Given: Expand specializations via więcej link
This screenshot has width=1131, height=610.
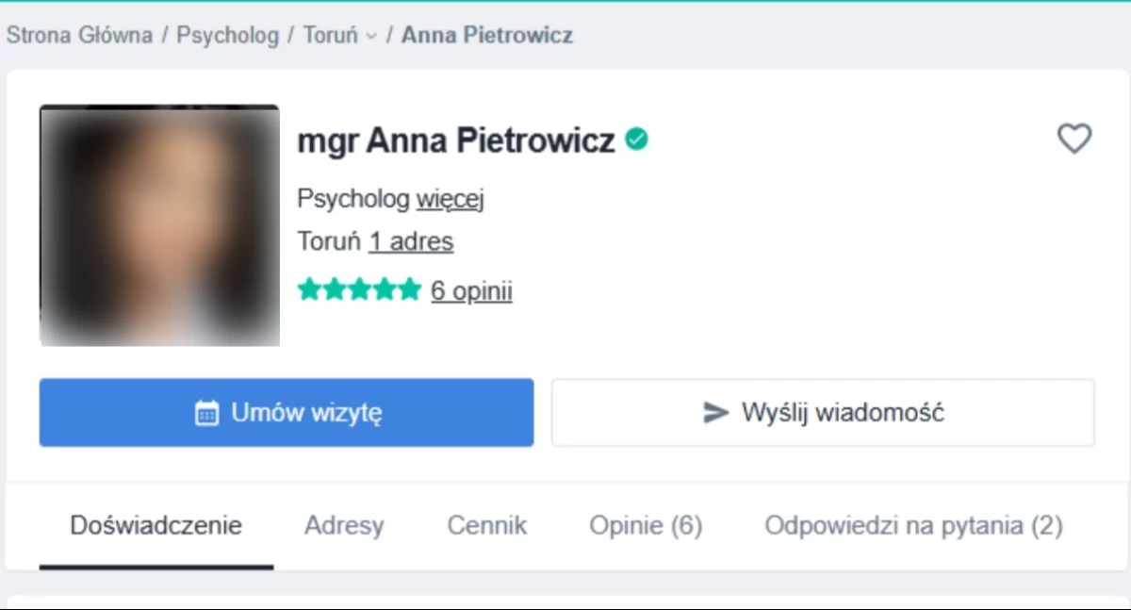Looking at the screenshot, I should [451, 199].
